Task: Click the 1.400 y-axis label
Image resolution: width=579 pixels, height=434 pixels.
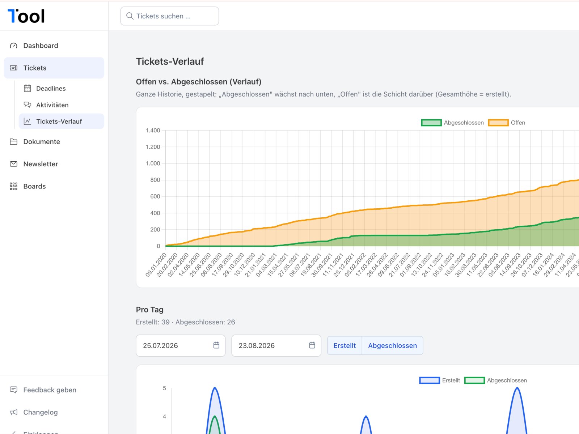Action: [x=153, y=130]
